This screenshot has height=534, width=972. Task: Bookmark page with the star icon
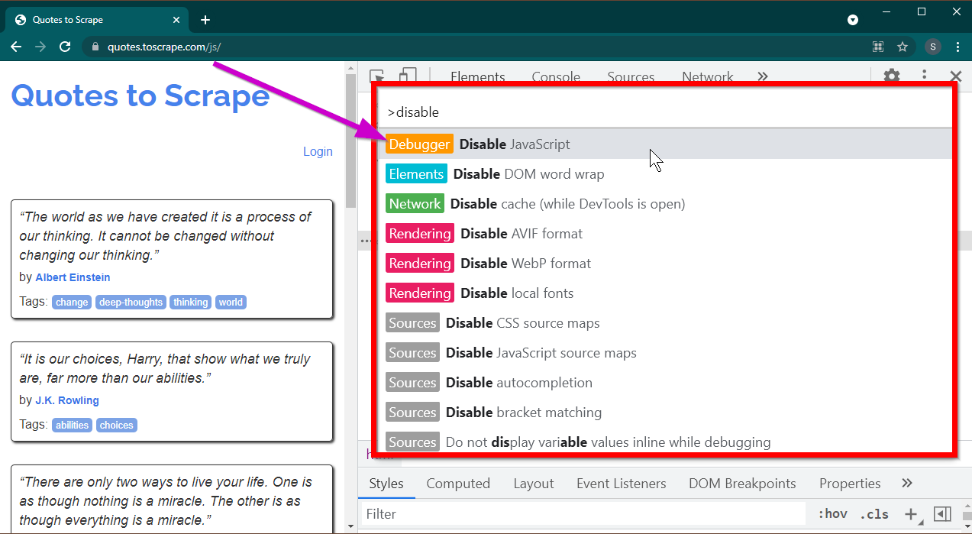coord(903,47)
